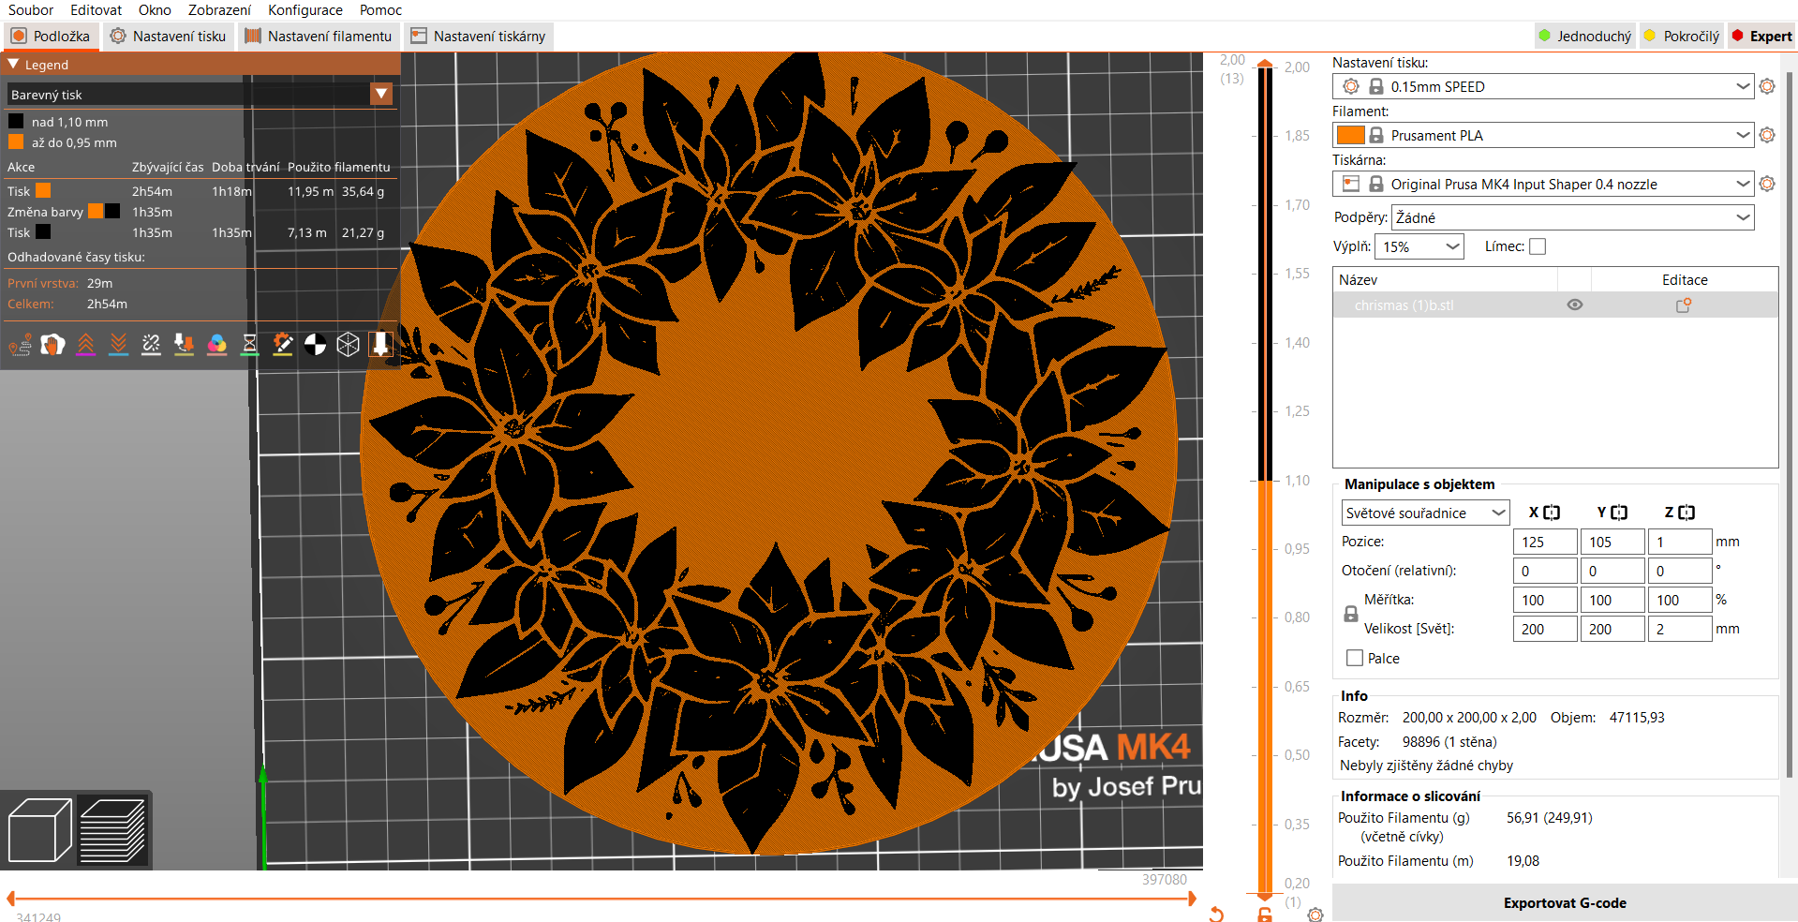Toggle tool marker arrow icon
This screenshot has width=1798, height=922.
coord(381,345)
